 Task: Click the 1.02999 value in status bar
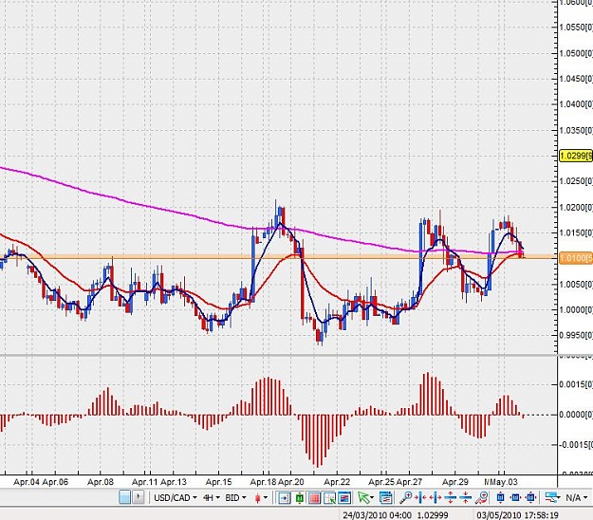point(433,515)
